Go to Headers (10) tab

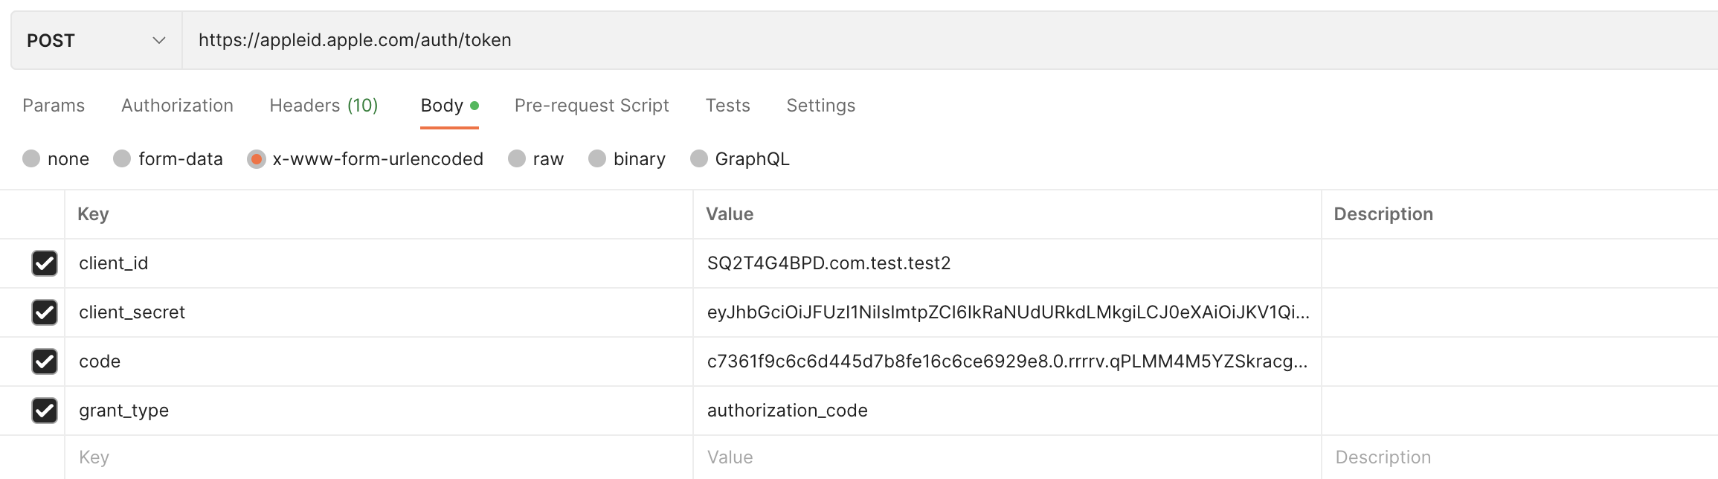tap(324, 106)
